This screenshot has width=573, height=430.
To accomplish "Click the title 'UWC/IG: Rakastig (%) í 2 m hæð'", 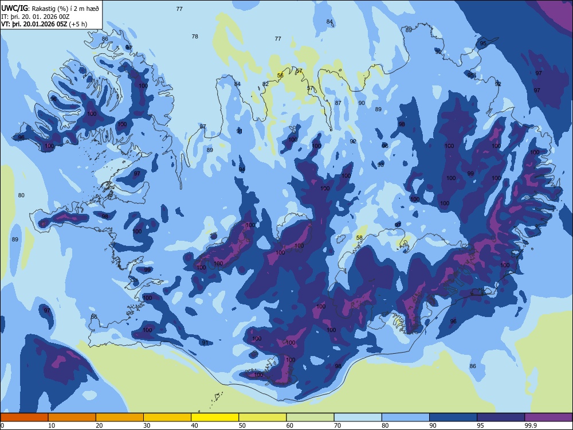I will point(50,8).
